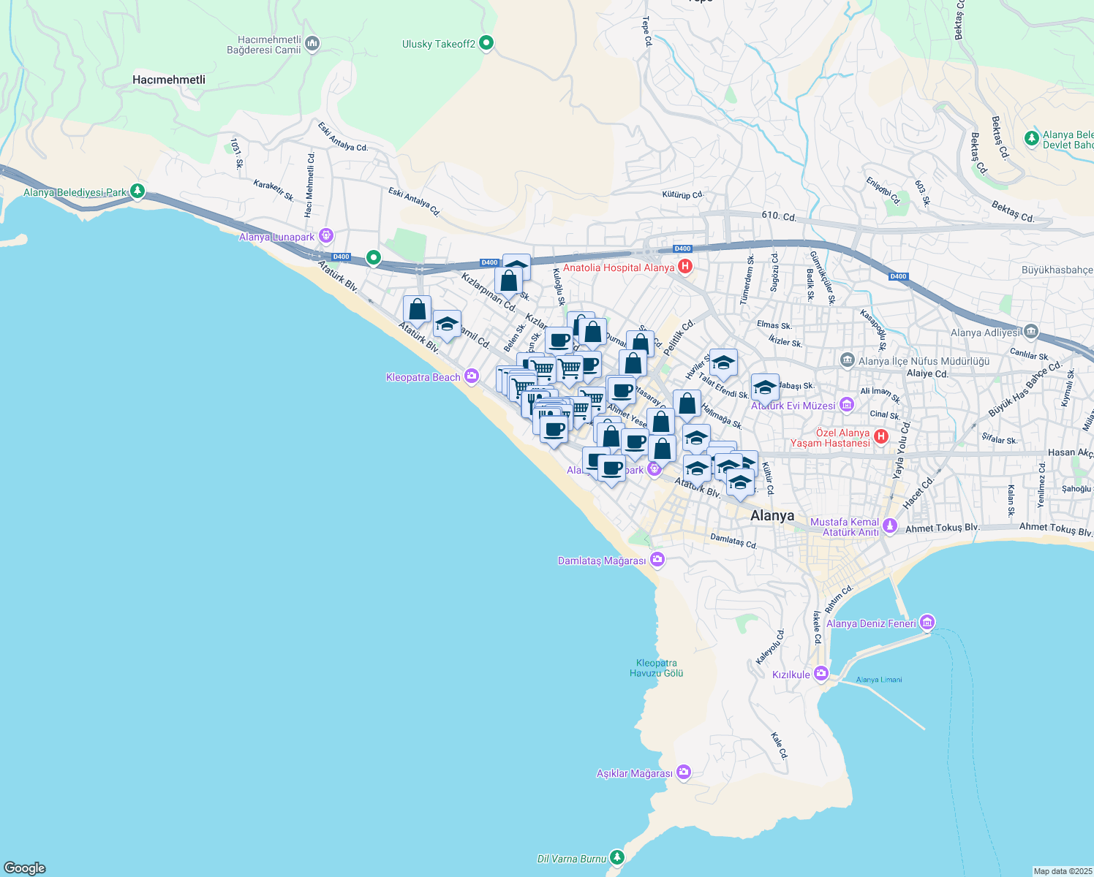Select the Anatolia Hospital Alanya H marker
The image size is (1094, 877).
pos(685,267)
